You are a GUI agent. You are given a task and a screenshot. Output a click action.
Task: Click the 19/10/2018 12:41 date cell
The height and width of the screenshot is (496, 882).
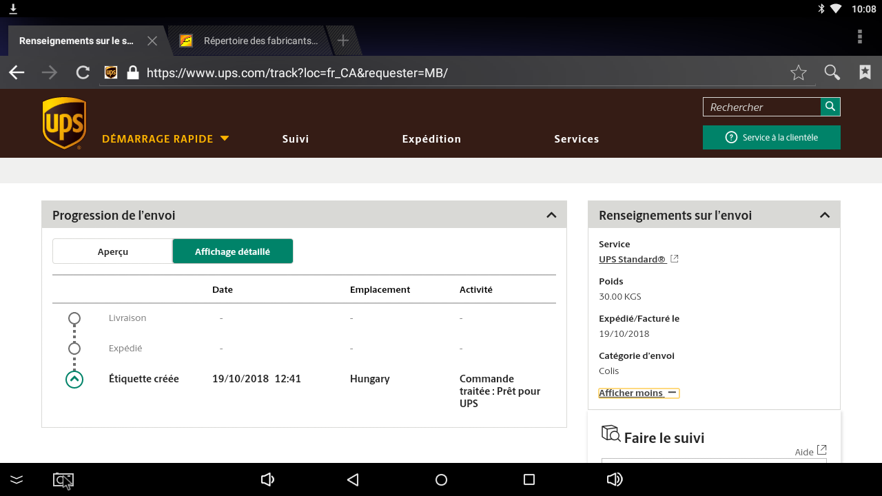click(256, 378)
